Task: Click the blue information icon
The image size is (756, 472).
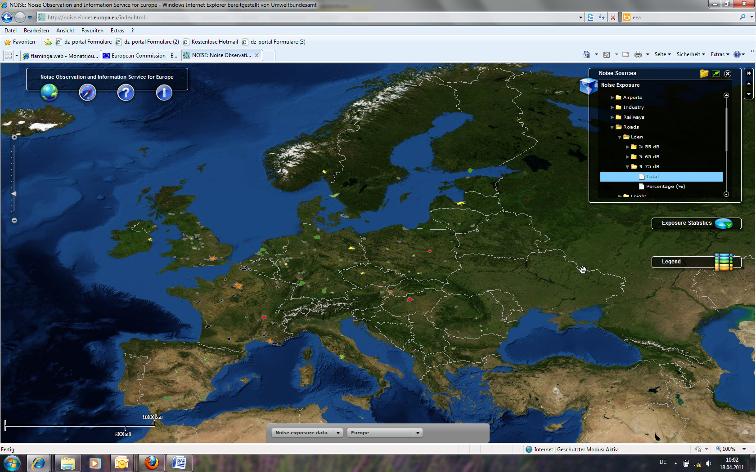Action: (164, 93)
